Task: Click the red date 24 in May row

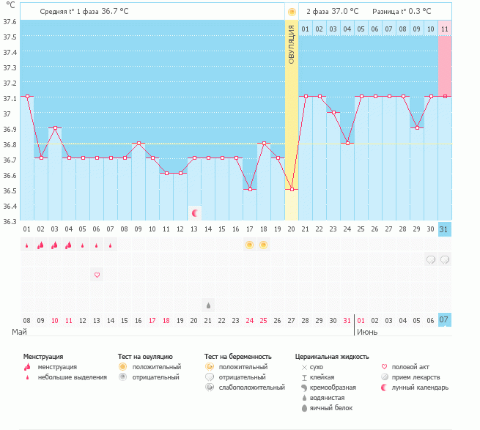Action: 249,320
